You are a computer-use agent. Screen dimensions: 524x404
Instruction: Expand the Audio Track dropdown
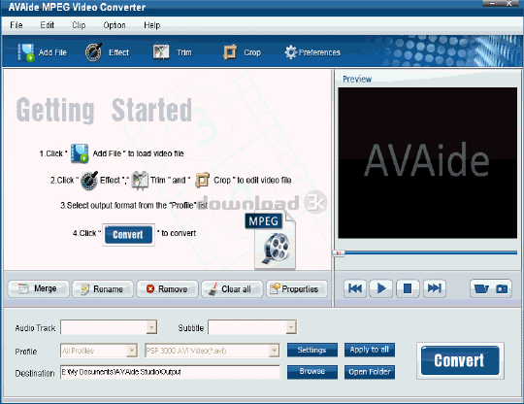click(x=151, y=327)
